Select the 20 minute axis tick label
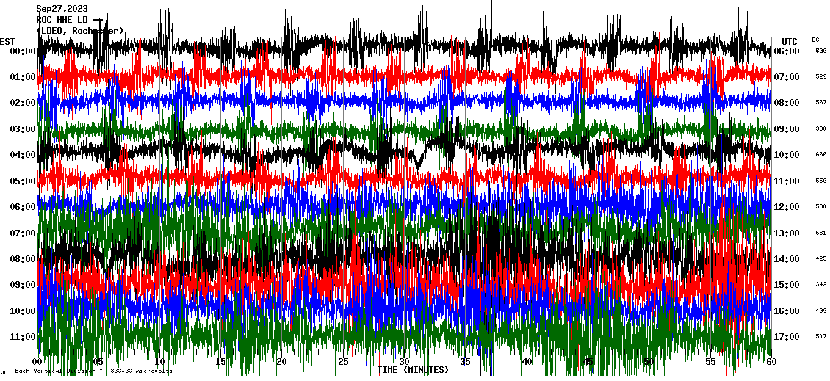Image resolution: width=830 pixels, height=381 pixels. 282,362
